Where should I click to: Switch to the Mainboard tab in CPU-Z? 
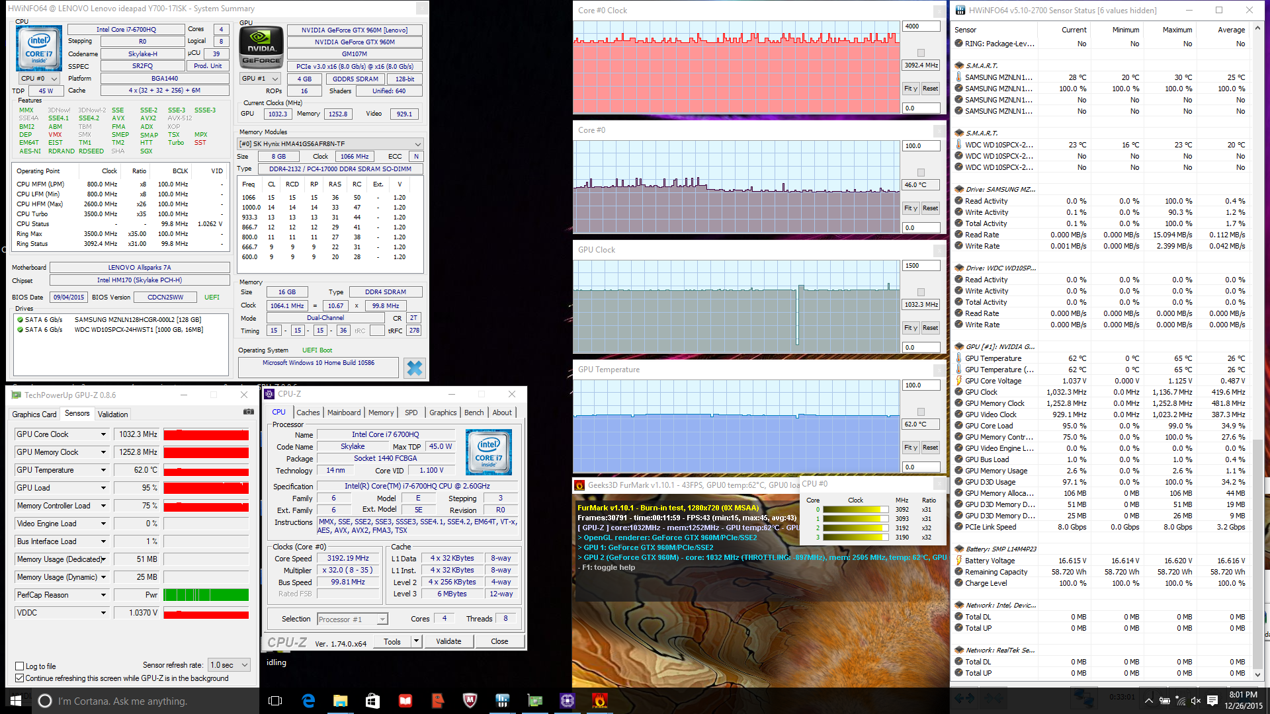(344, 413)
